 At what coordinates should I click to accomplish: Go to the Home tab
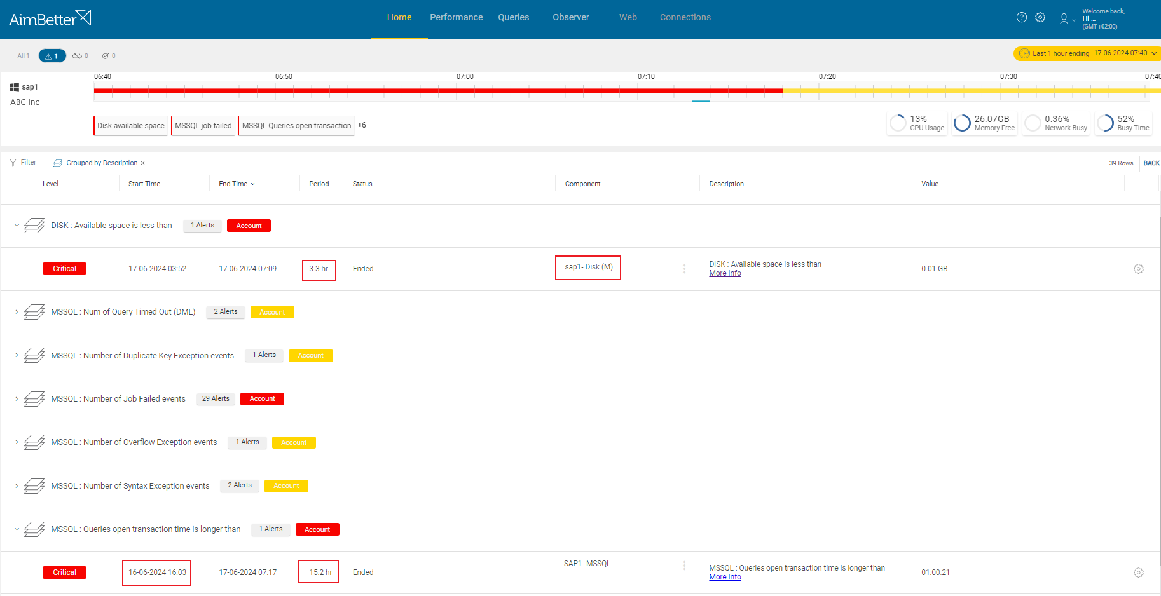tap(399, 17)
